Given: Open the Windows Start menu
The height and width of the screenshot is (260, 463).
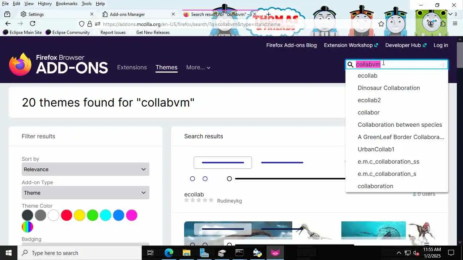Looking at the screenshot, I should (9, 253).
